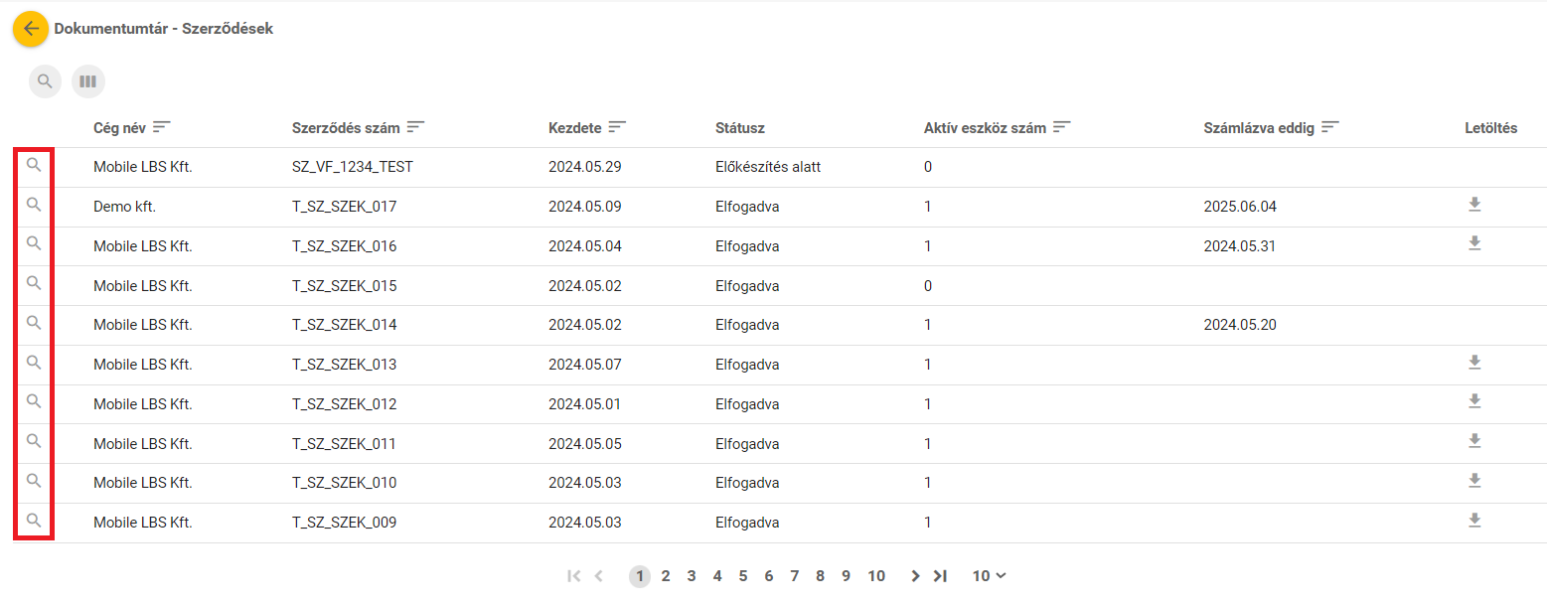This screenshot has height=607, width=1547.
Task: Download contract T_SZ_SZEK_013
Action: pos(1474,363)
